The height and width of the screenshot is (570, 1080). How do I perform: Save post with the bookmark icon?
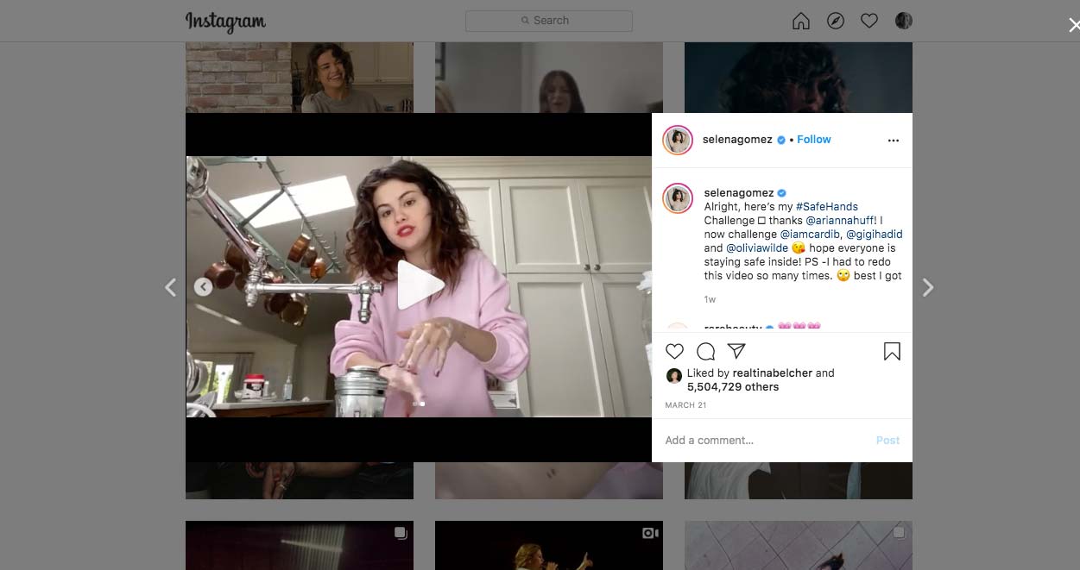click(892, 351)
